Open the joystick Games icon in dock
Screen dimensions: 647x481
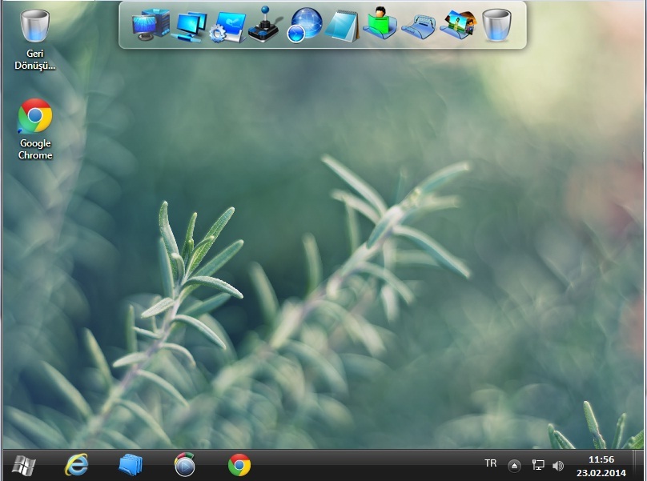point(263,26)
